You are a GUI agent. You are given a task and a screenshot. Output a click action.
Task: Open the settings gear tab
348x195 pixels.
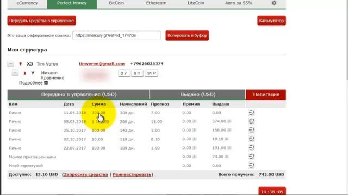click(x=274, y=3)
